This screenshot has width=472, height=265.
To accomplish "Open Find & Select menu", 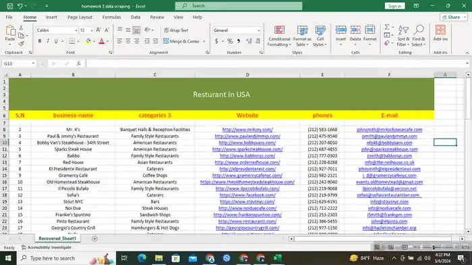I will click(419, 36).
